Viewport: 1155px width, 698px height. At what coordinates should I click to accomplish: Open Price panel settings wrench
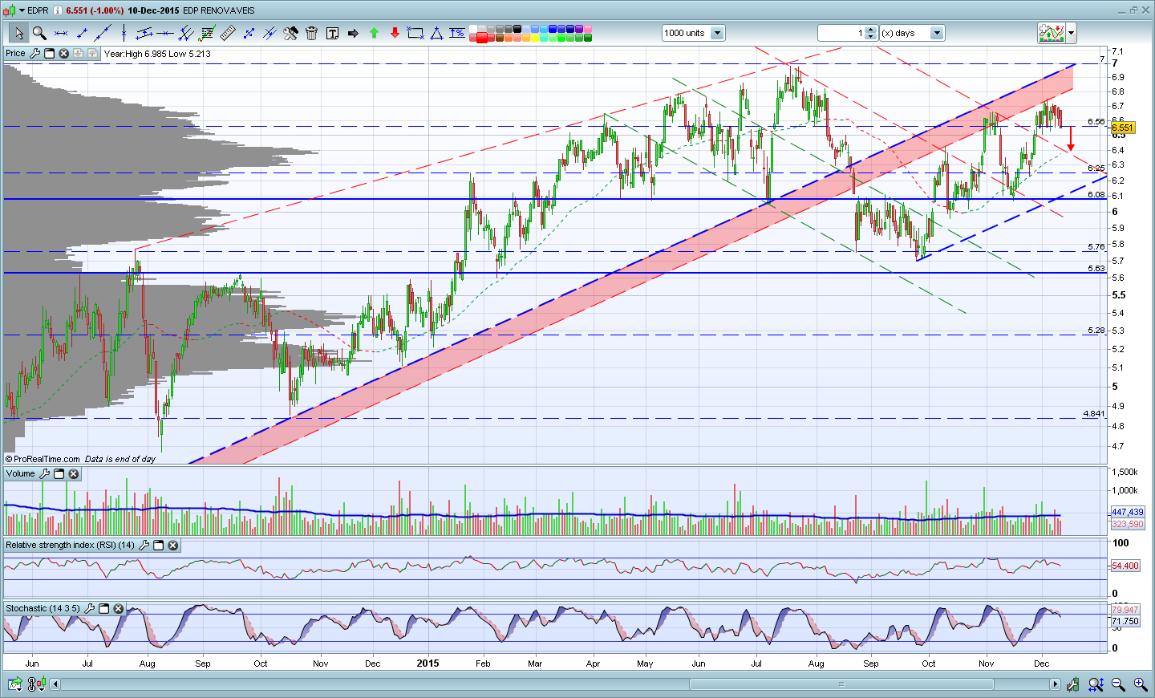point(34,54)
